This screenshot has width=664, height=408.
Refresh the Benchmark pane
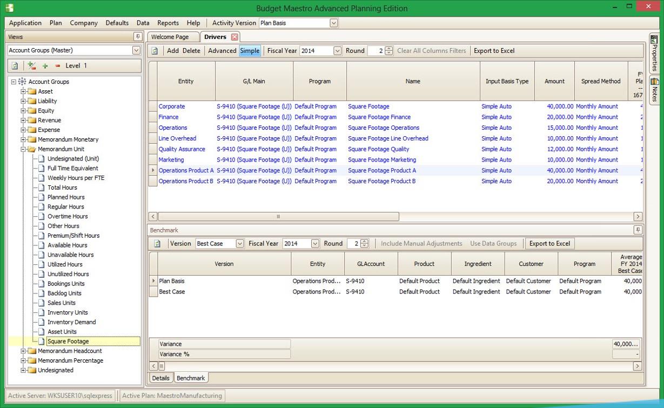(x=157, y=244)
